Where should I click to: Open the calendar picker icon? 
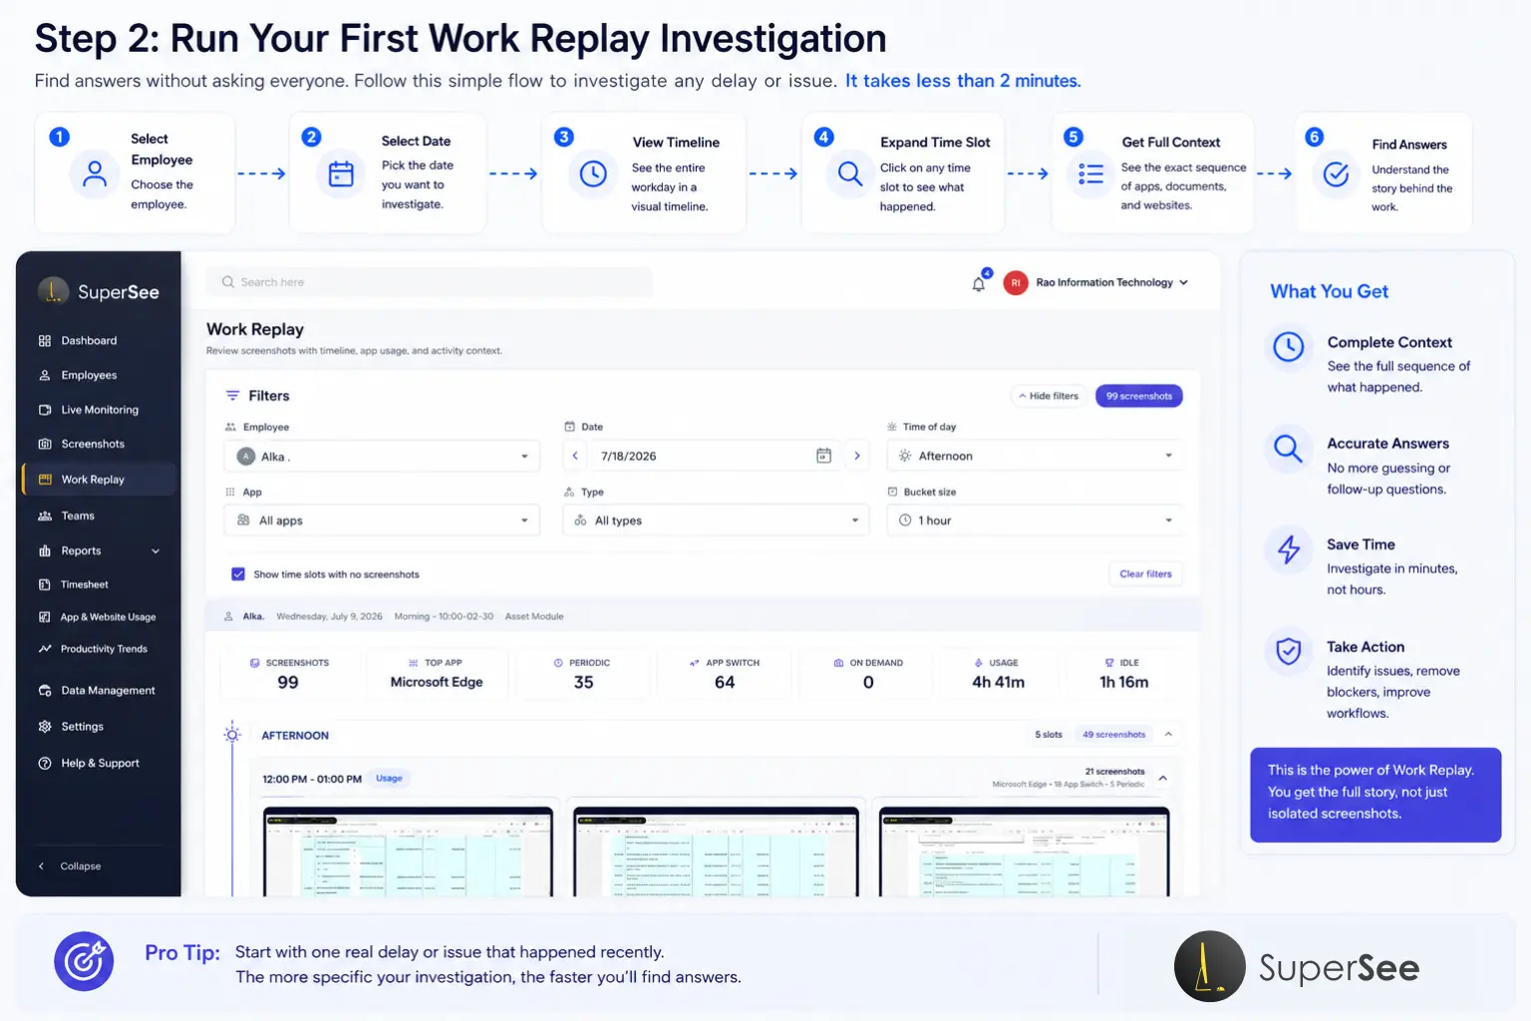click(824, 457)
